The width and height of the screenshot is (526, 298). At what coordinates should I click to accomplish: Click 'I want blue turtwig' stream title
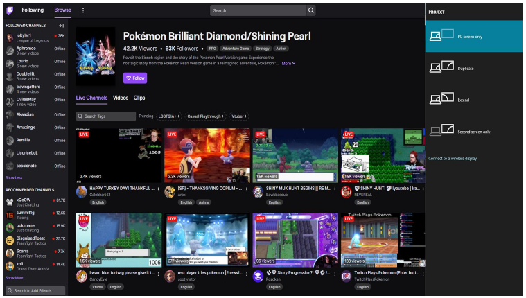(122, 273)
